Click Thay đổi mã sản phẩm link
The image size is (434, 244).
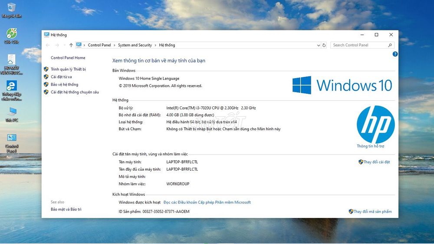point(372,211)
